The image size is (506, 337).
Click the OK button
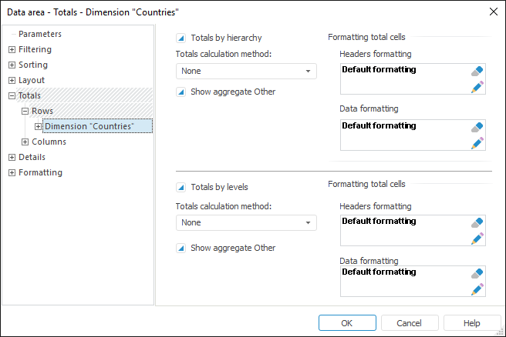point(347,323)
